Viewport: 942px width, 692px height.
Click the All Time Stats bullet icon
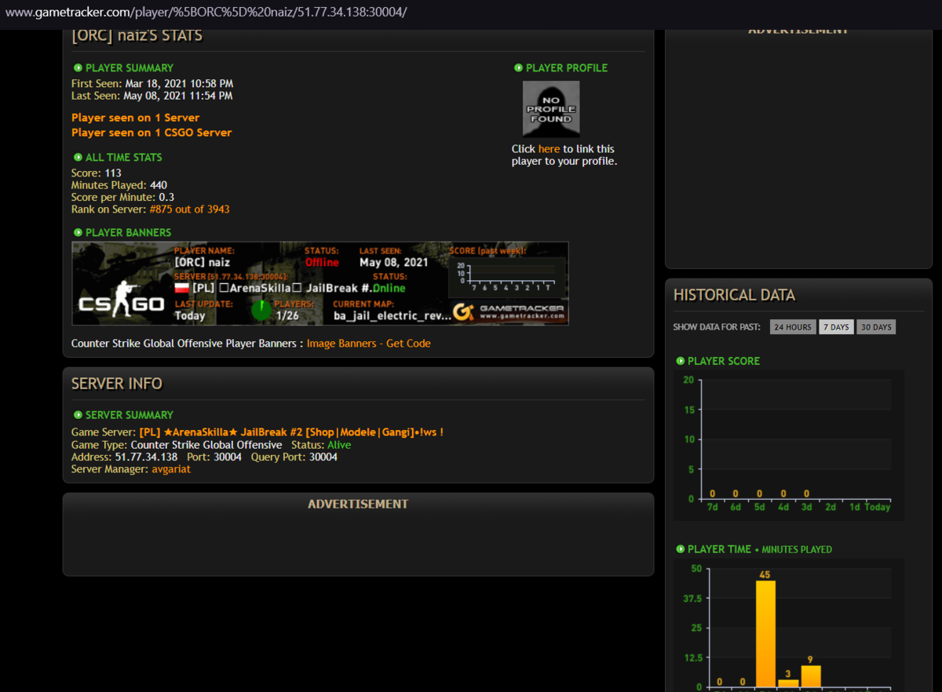coord(78,158)
